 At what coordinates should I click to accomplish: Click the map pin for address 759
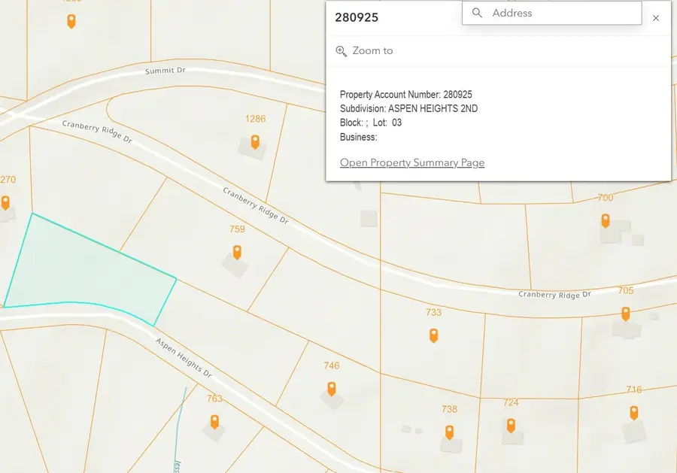[x=237, y=252]
